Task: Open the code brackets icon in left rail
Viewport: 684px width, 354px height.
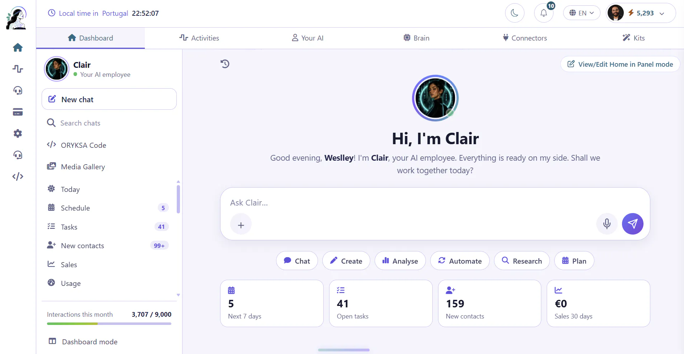Action: coord(18,176)
